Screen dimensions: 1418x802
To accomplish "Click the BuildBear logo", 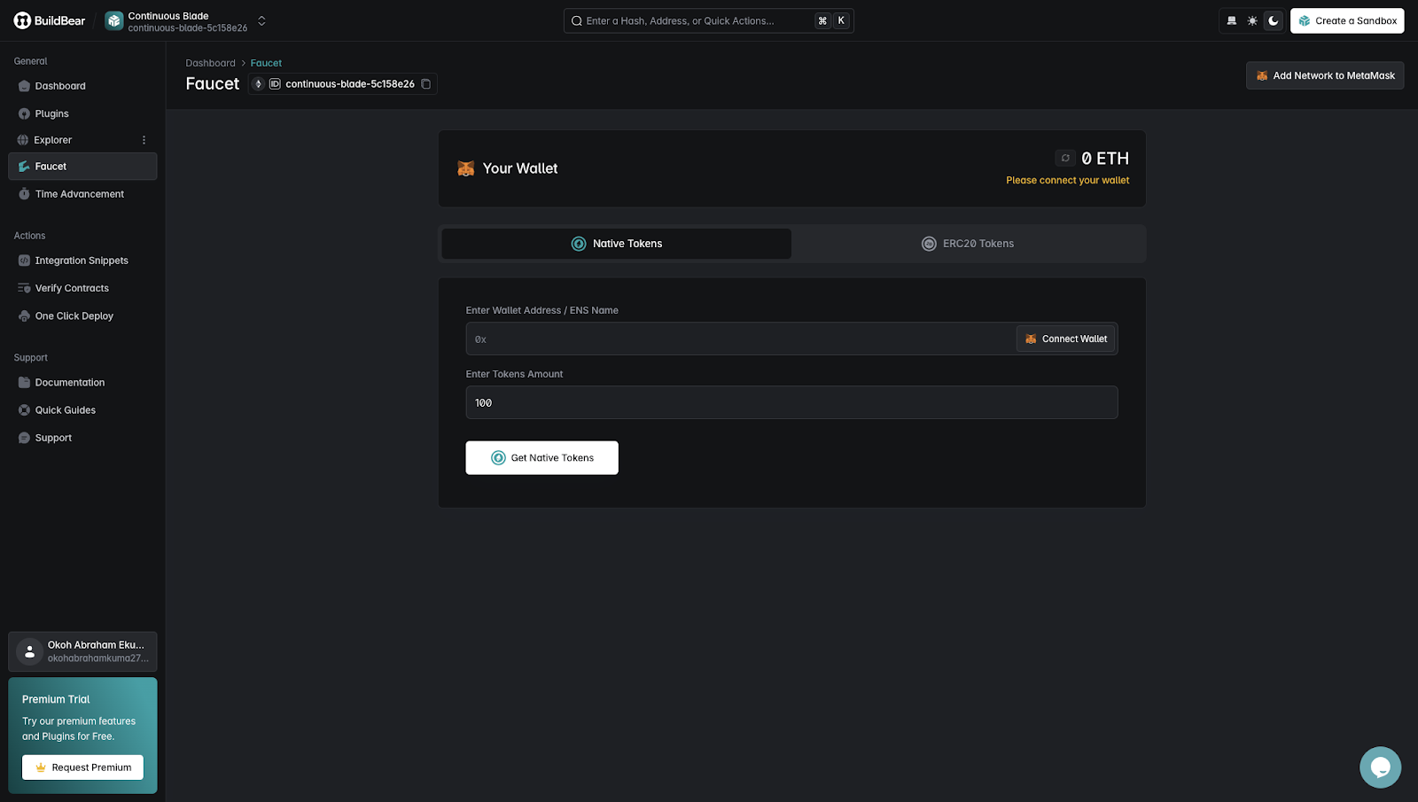I will click(x=50, y=20).
